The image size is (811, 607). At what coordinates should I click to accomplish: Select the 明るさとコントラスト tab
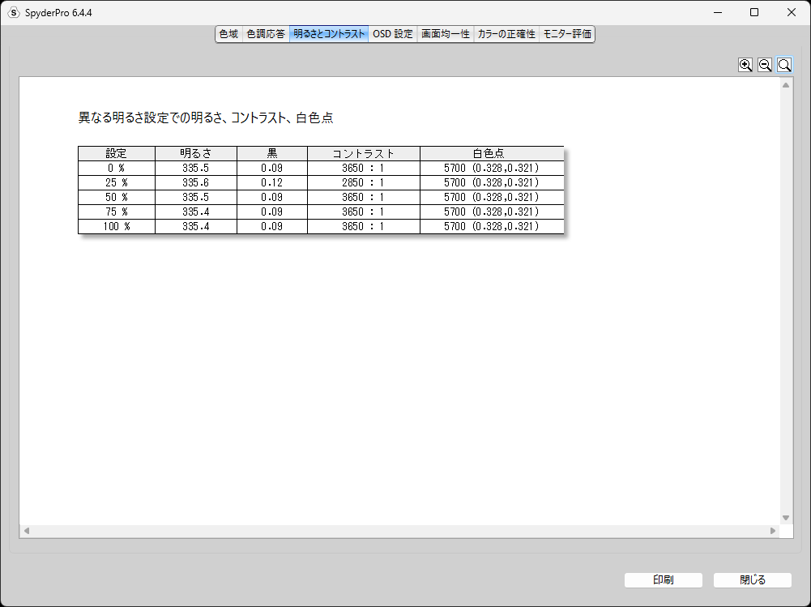point(329,34)
